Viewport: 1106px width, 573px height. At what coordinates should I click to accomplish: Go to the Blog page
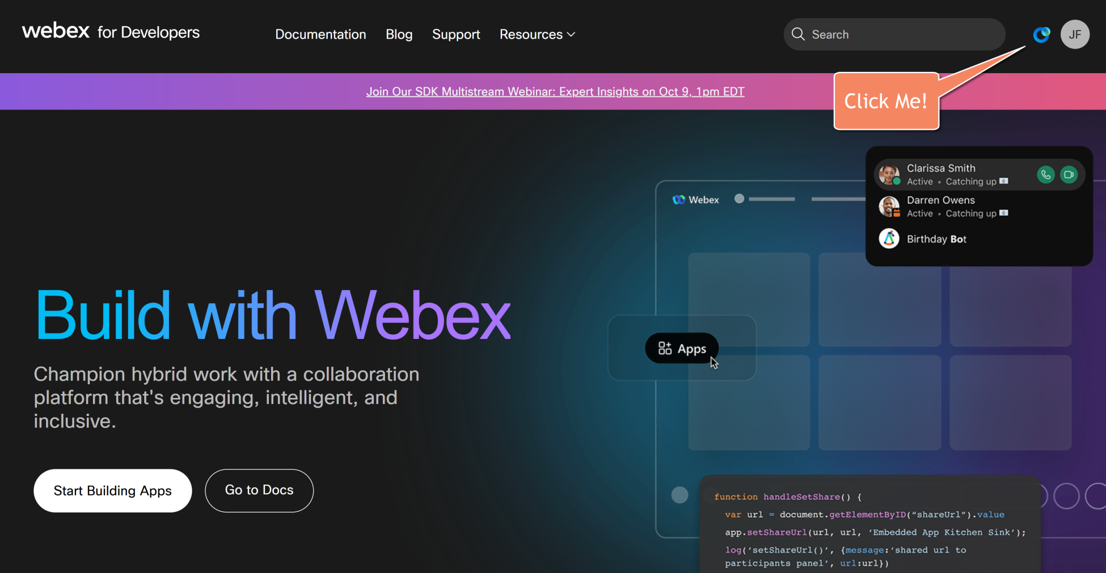[x=399, y=35]
